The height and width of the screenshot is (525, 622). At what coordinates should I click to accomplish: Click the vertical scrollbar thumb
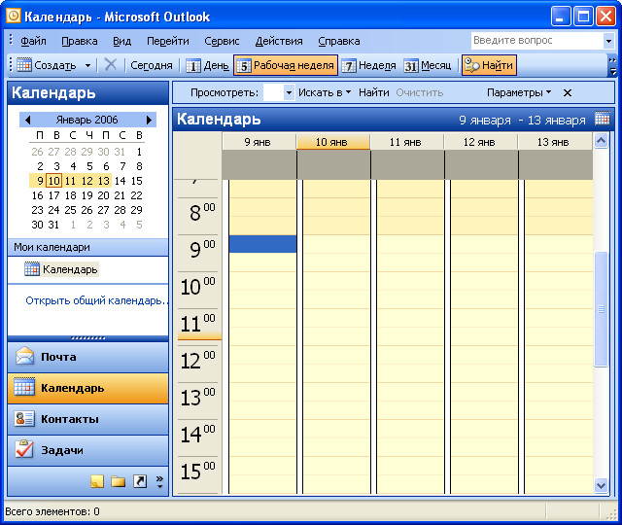602,309
